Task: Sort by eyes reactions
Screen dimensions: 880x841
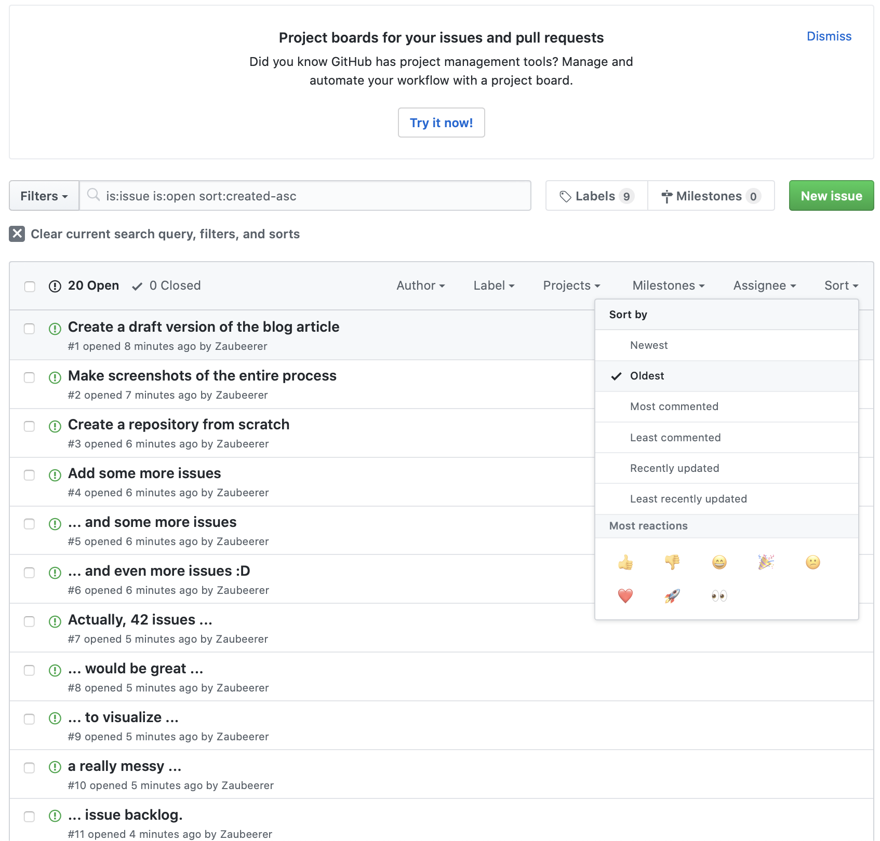Action: coord(718,596)
